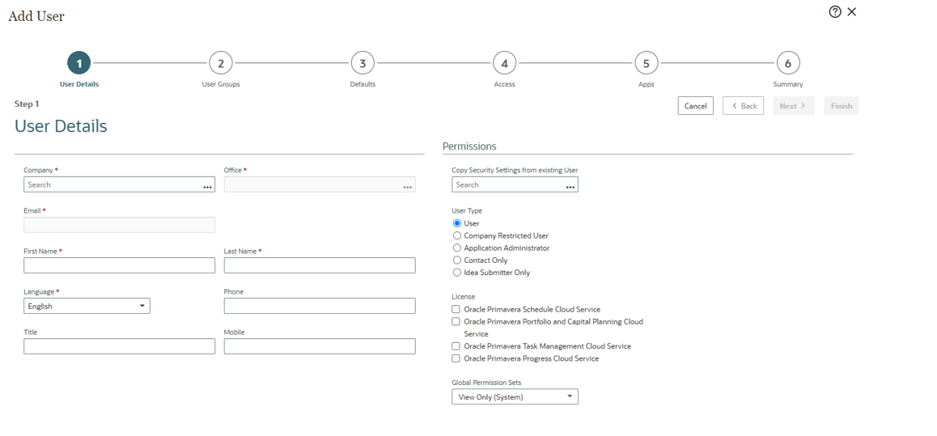This screenshot has height=436, width=937.
Task: Click the Cancel button
Action: click(696, 106)
